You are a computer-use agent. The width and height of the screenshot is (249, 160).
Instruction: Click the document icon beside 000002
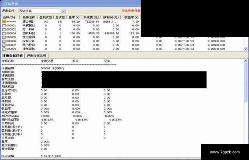pos(4,30)
